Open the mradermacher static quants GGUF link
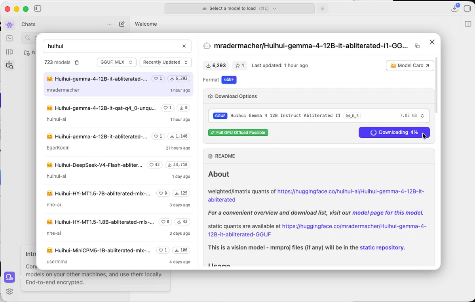 317,230
